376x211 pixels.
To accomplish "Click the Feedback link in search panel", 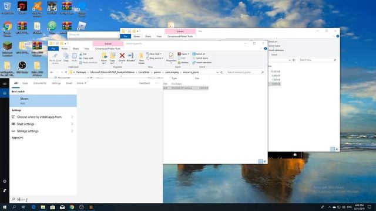I will [x=145, y=83].
